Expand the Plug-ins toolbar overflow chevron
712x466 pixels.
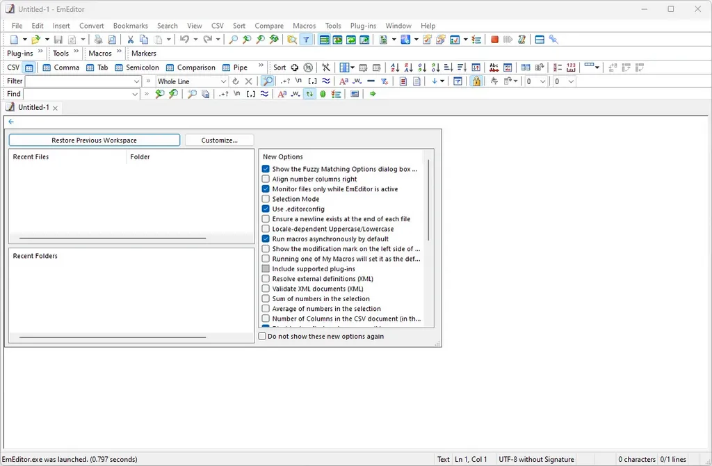point(40,51)
